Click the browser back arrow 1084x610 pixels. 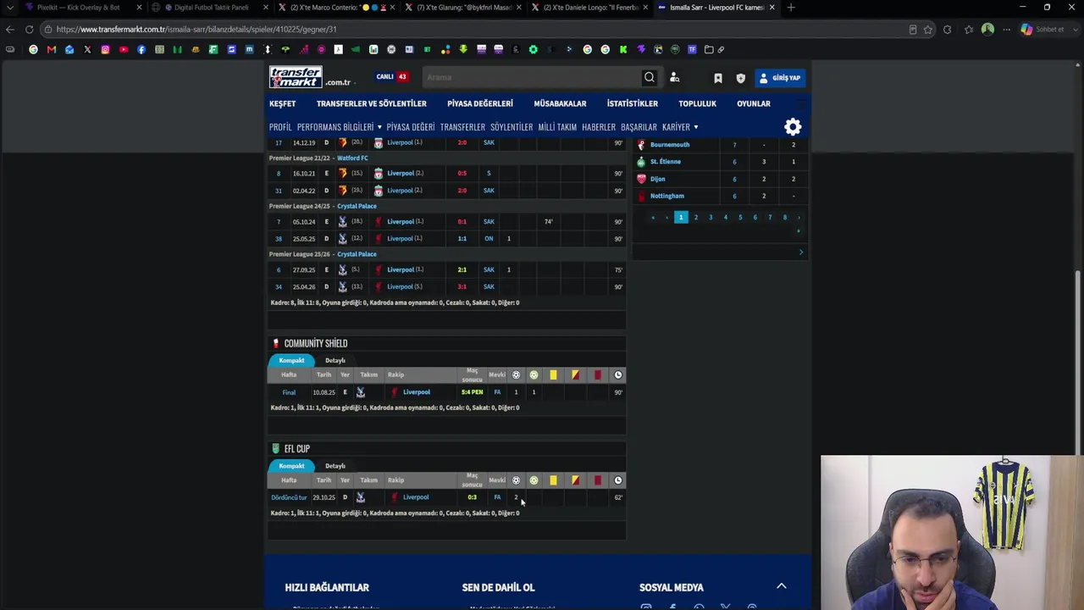pos(9,29)
